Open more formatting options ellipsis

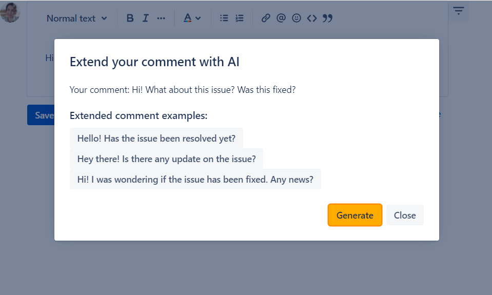coord(161,18)
